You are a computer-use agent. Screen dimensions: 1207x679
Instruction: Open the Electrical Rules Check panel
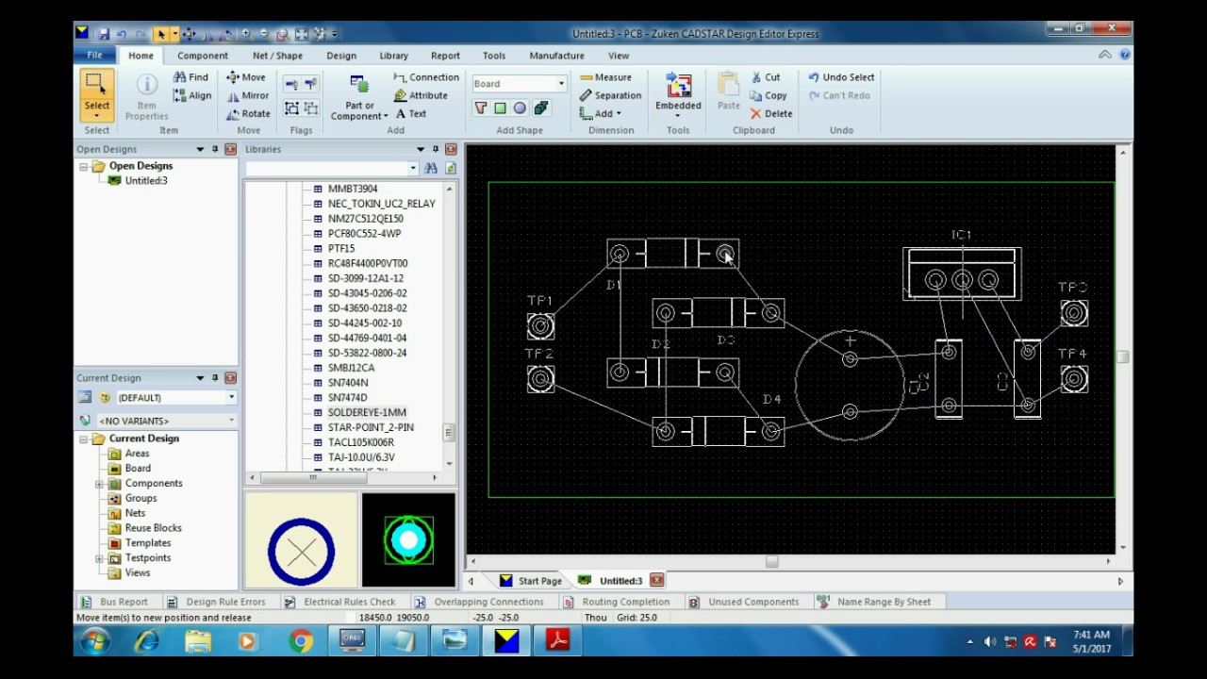point(339,602)
